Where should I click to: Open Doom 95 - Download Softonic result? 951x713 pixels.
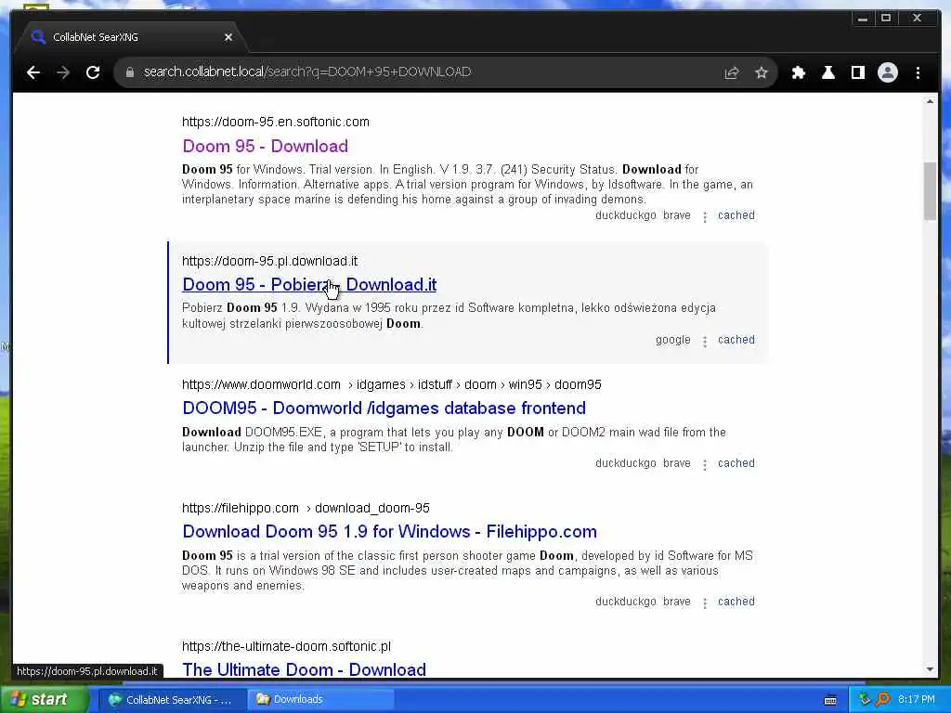click(265, 146)
